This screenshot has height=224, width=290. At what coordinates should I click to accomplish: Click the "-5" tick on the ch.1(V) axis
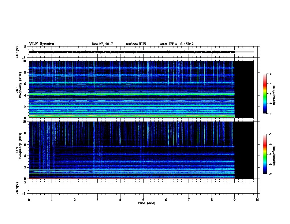coord(25,58)
